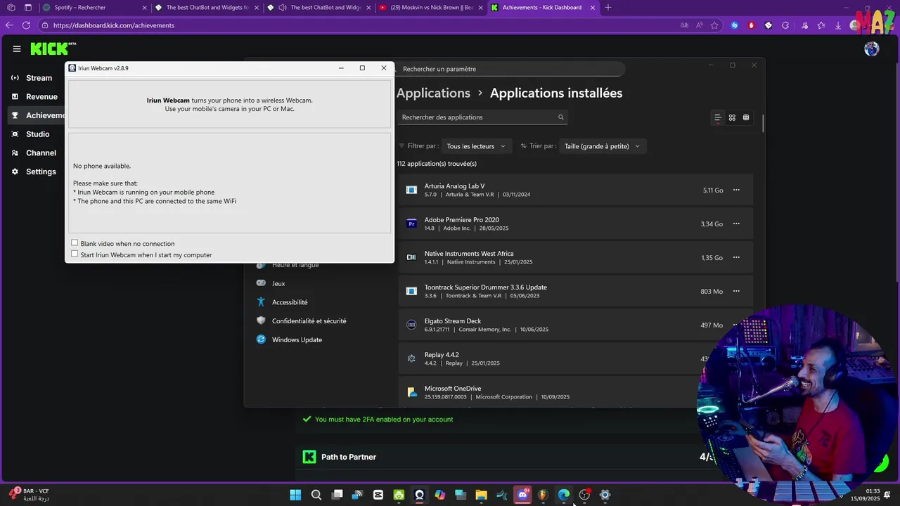This screenshot has width=900, height=506.
Task: Add this page to favorites
Action: [714, 25]
